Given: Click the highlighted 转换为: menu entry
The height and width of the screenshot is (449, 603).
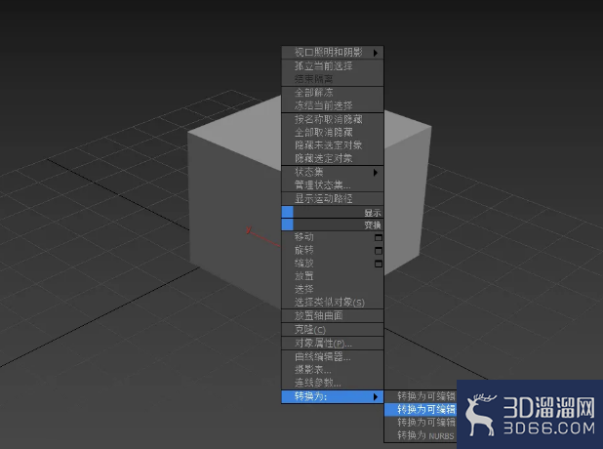Looking at the screenshot, I should click(x=333, y=396).
